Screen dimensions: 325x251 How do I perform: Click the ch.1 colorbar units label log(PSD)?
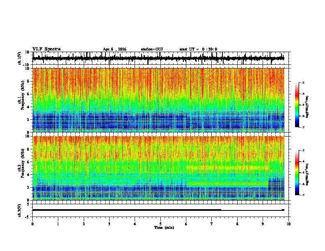point(307,107)
